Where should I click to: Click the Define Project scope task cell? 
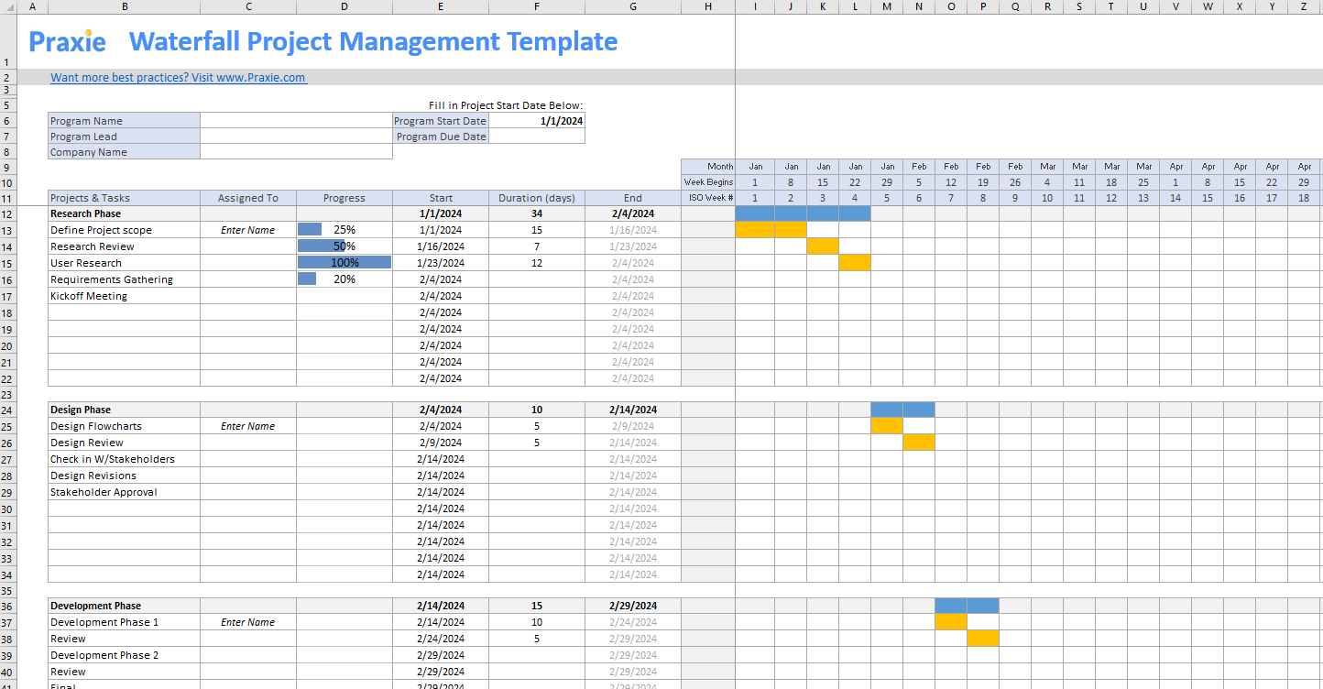pos(124,230)
